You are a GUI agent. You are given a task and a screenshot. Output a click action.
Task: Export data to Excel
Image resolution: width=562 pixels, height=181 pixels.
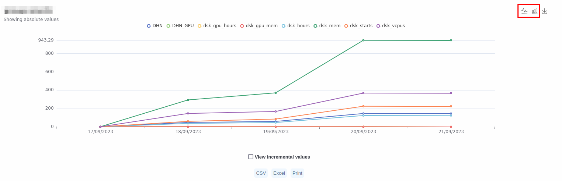[279, 173]
